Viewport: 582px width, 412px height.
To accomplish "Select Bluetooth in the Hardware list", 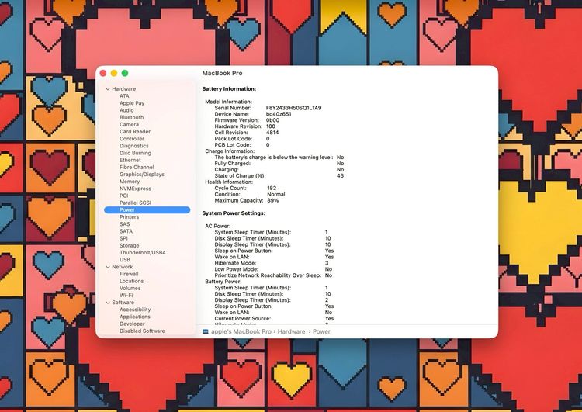I will (x=131, y=117).
